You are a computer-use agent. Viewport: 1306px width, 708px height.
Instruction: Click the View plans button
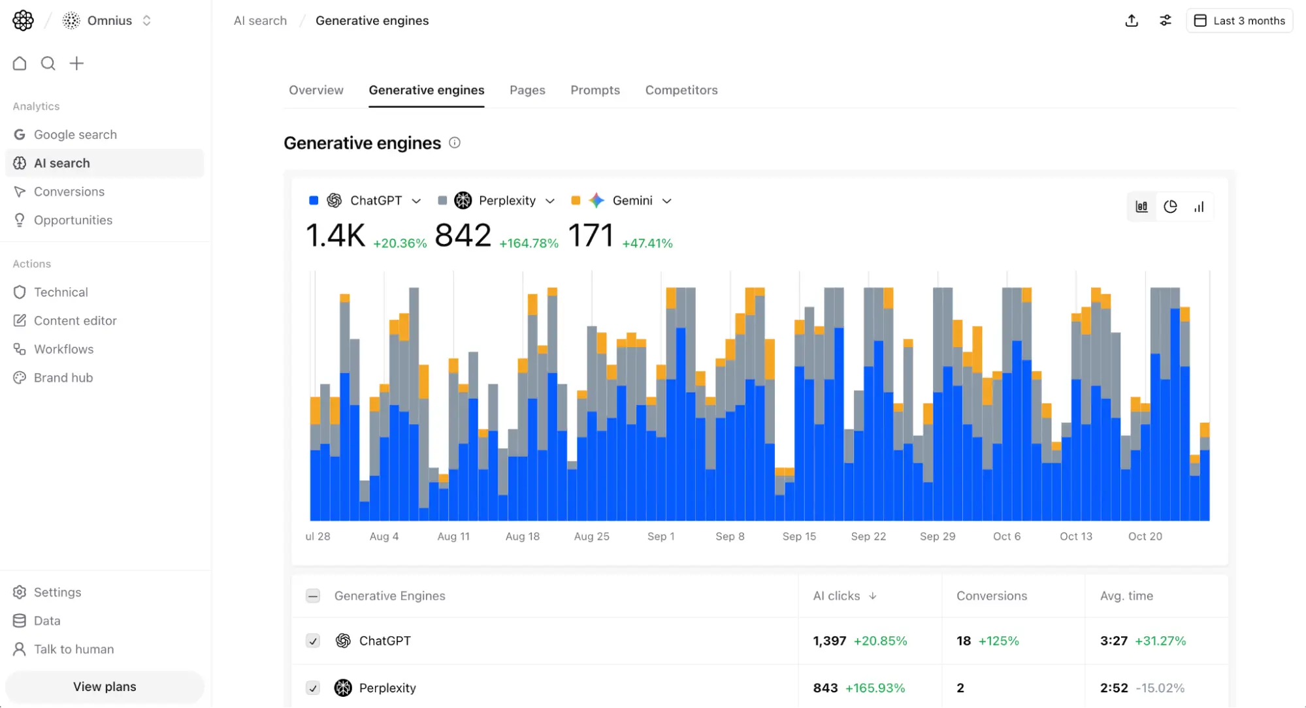coord(104,686)
